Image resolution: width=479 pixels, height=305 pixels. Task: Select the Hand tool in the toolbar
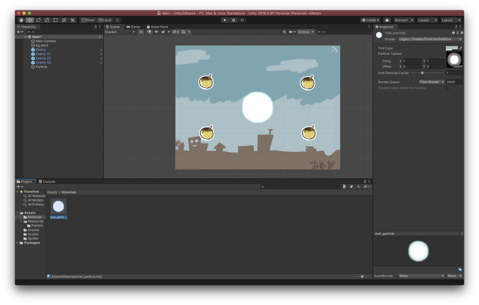click(21, 20)
